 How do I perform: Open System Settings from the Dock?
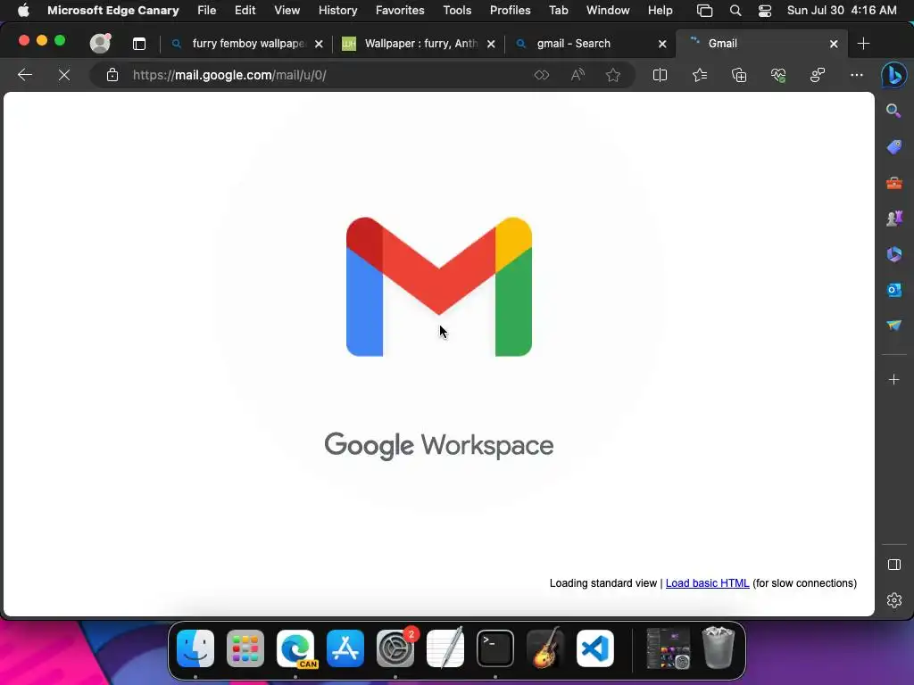pyautogui.click(x=395, y=648)
